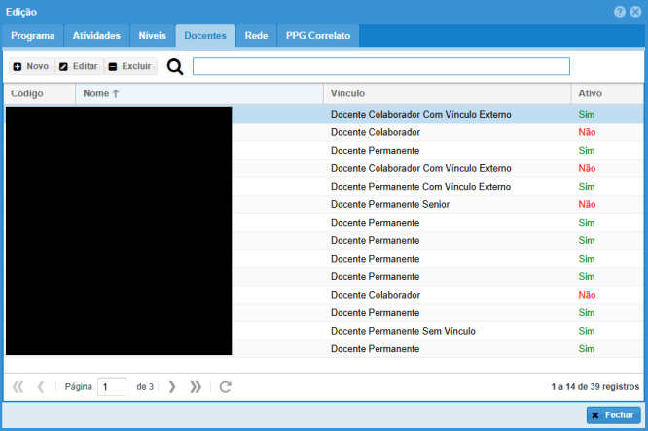Switch to the Programa tab
The image size is (648, 431).
pos(32,36)
